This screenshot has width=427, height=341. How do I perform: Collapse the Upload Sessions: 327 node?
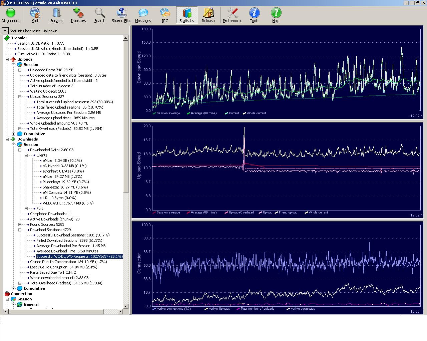click(20, 97)
